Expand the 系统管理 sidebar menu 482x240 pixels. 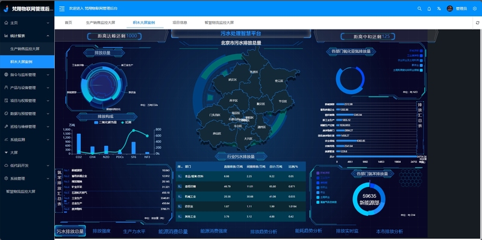pos(27,178)
